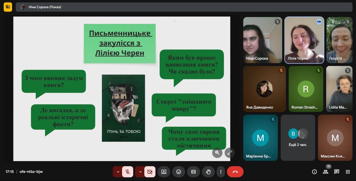Open more options three-dot menu
This screenshot has height=181, width=356.
pos(221,172)
